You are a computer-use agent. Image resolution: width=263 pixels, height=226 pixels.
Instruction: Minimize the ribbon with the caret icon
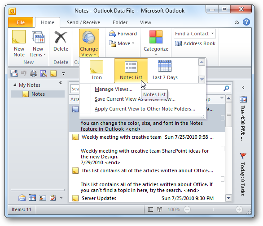[x=237, y=22]
